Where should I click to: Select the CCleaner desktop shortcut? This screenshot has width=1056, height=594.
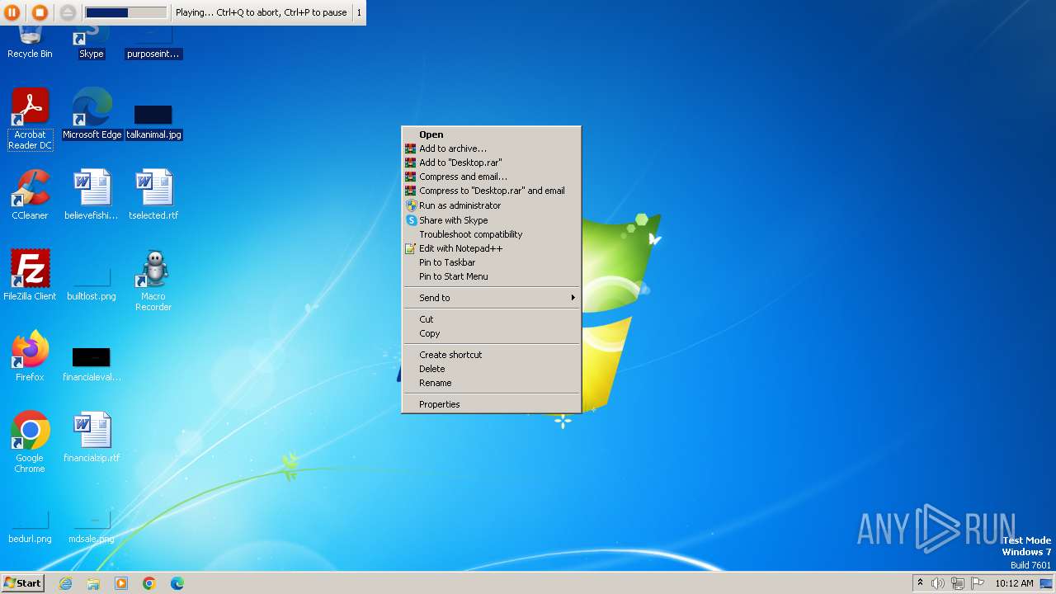coord(30,195)
